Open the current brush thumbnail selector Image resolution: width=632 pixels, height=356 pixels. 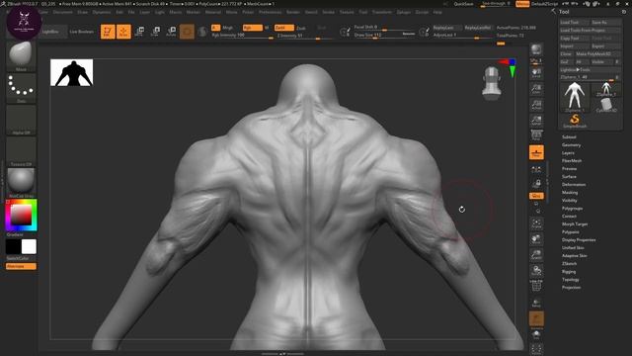[x=21, y=55]
